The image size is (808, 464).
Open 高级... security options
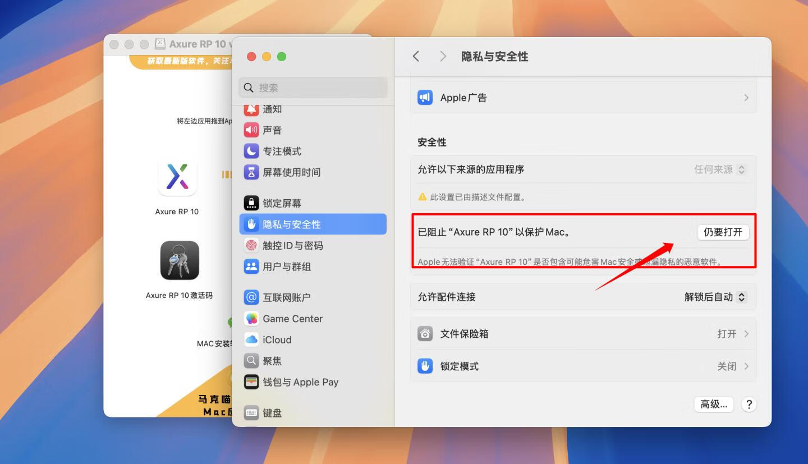point(713,404)
